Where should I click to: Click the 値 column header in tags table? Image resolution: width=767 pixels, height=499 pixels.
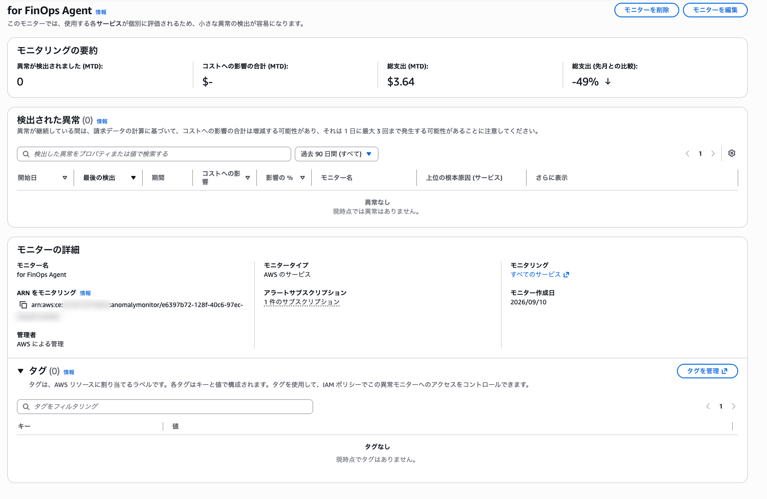click(176, 426)
